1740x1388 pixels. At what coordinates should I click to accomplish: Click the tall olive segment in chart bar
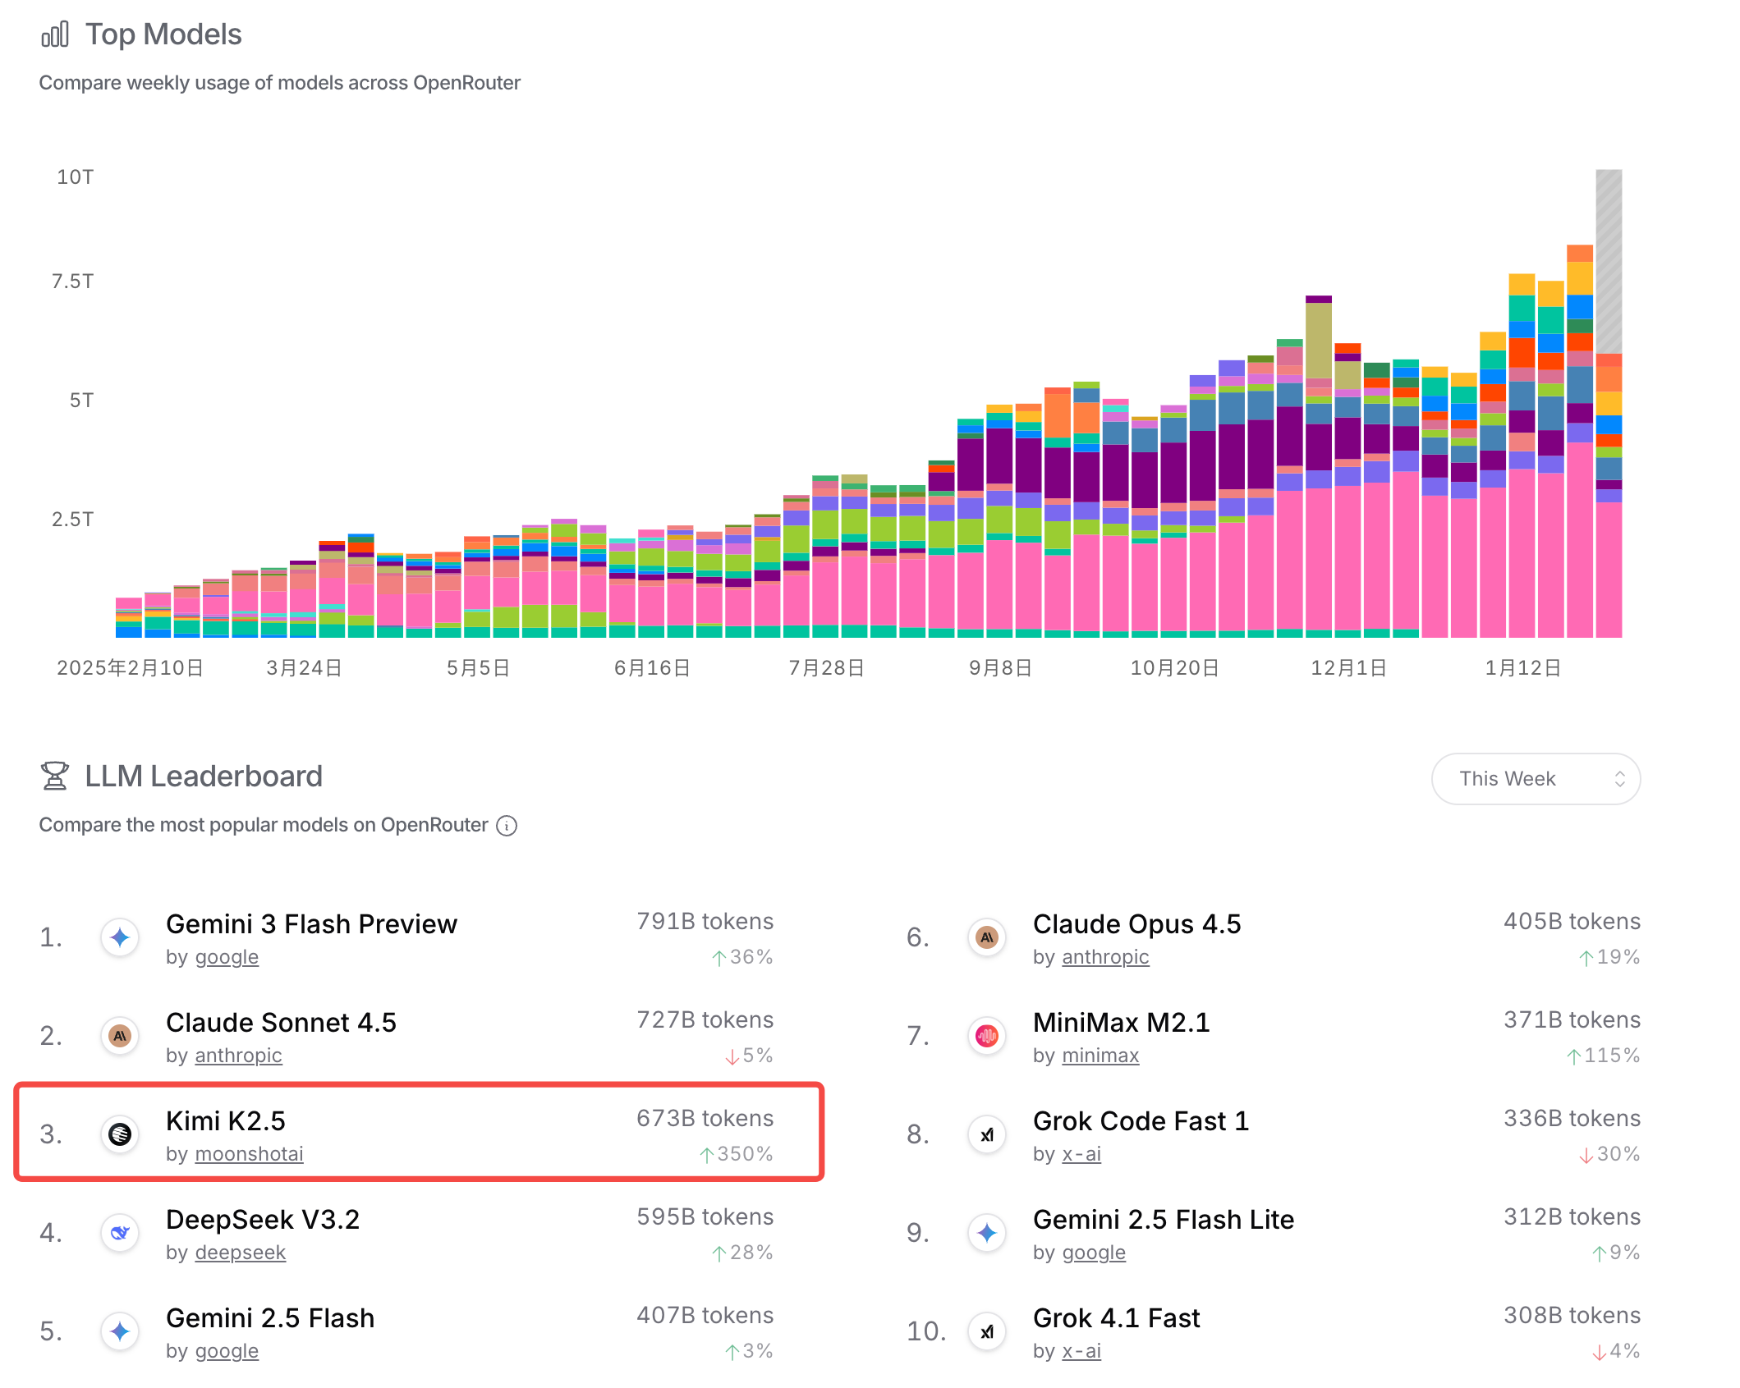1318,341
